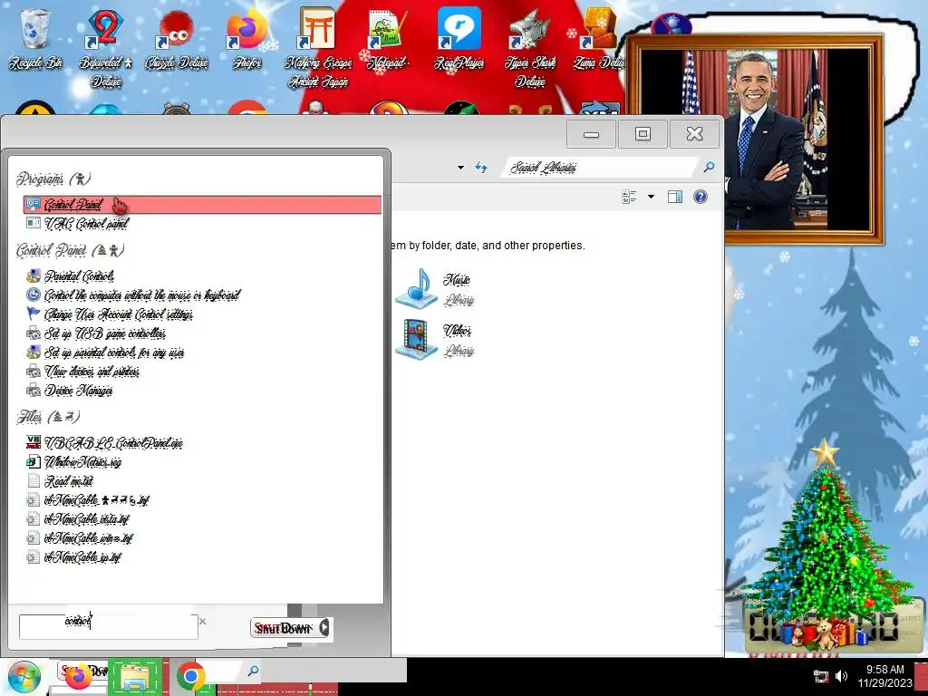
Task: Open the volume speaker tray icon
Action: (x=842, y=676)
